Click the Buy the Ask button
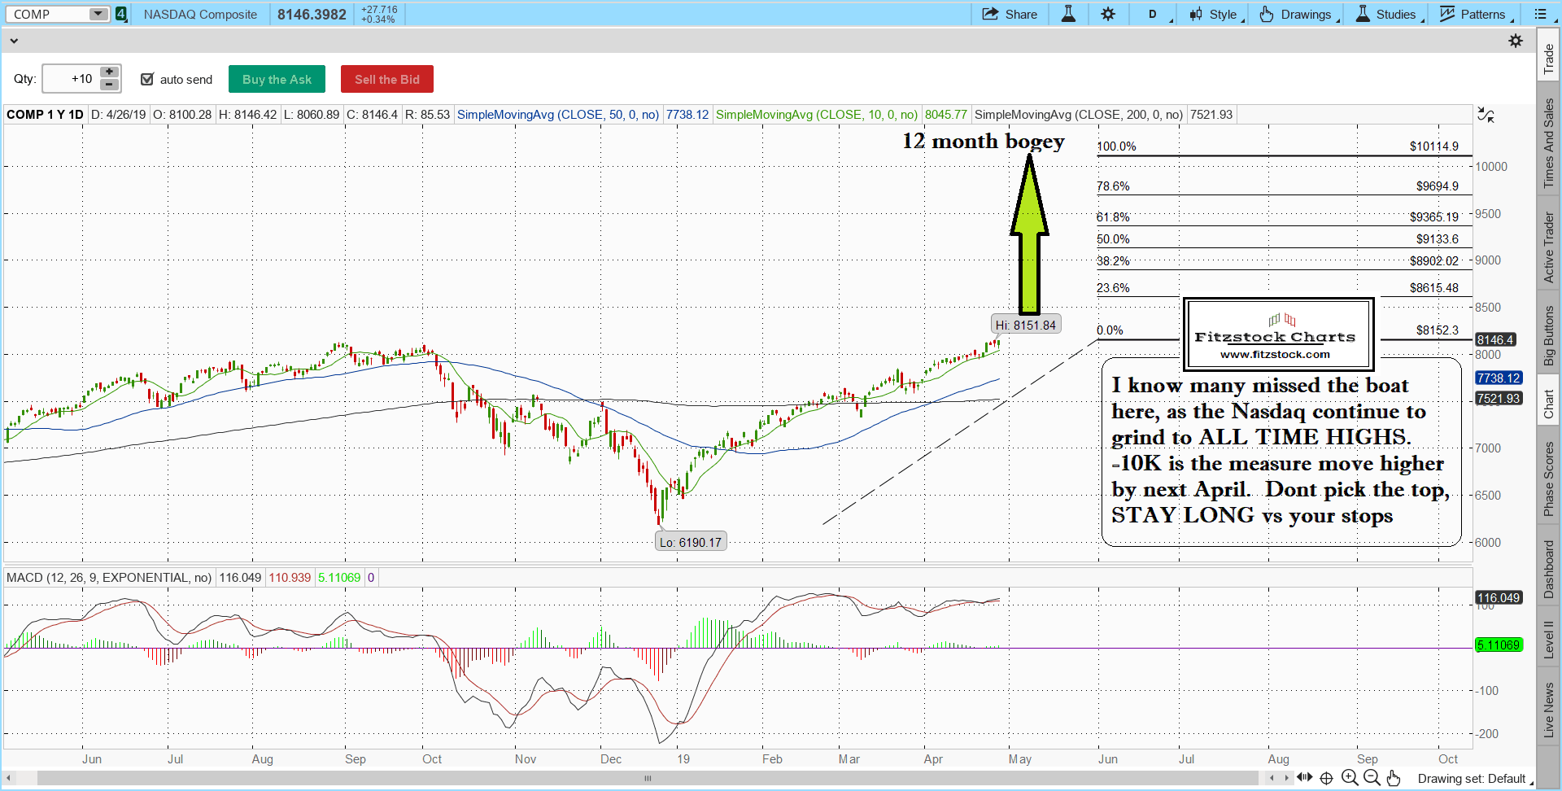This screenshot has height=791, width=1562. coord(277,79)
